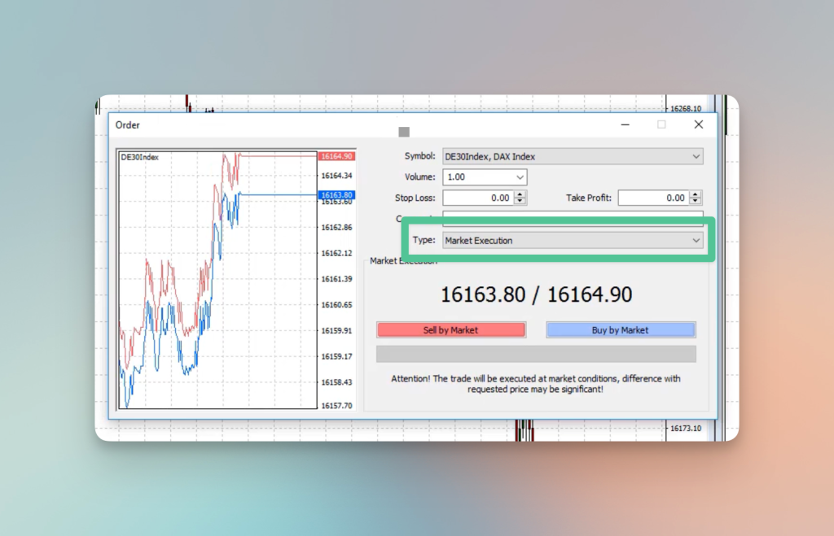The height and width of the screenshot is (536, 834).
Task: Click the Sell by Market button
Action: point(451,330)
